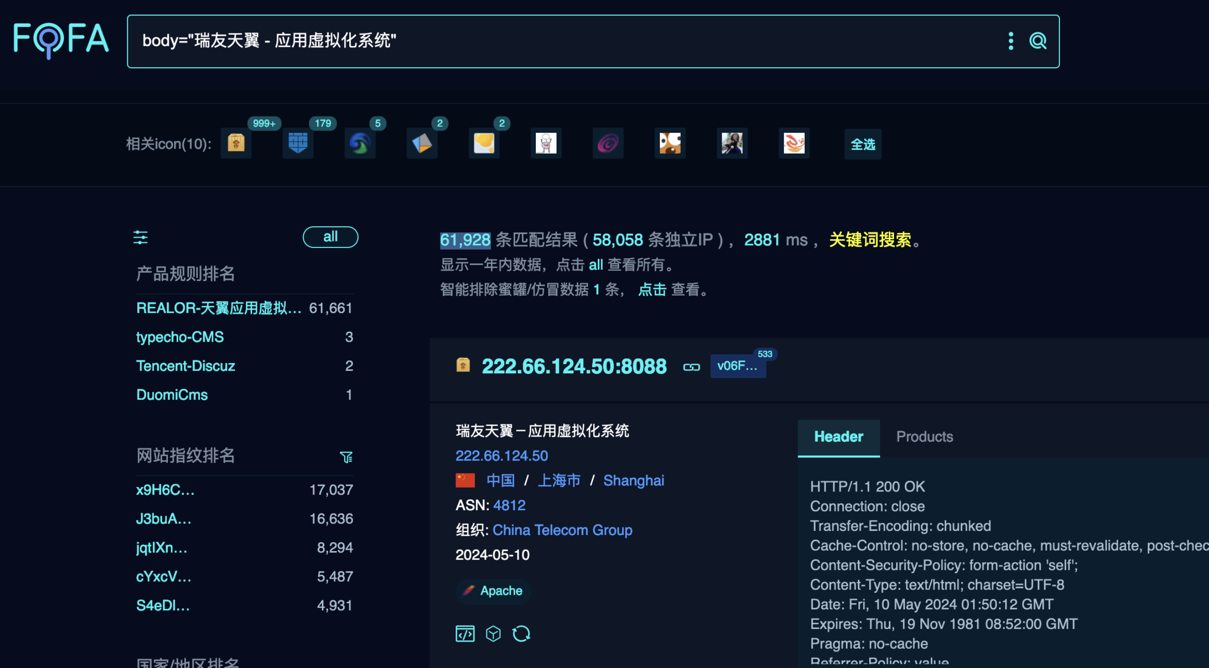
Task: Click the v06F fingerprint tag with 533 badge
Action: 737,366
